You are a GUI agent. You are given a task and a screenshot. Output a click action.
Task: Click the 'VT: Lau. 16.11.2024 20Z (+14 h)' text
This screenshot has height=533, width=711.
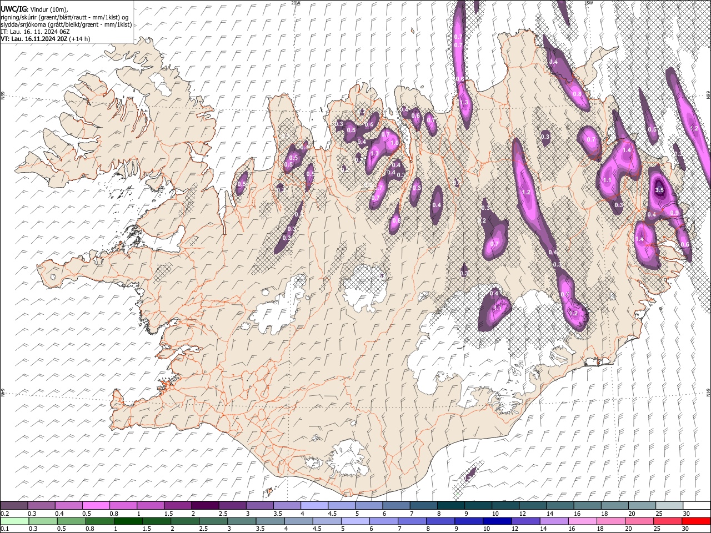tap(46, 39)
